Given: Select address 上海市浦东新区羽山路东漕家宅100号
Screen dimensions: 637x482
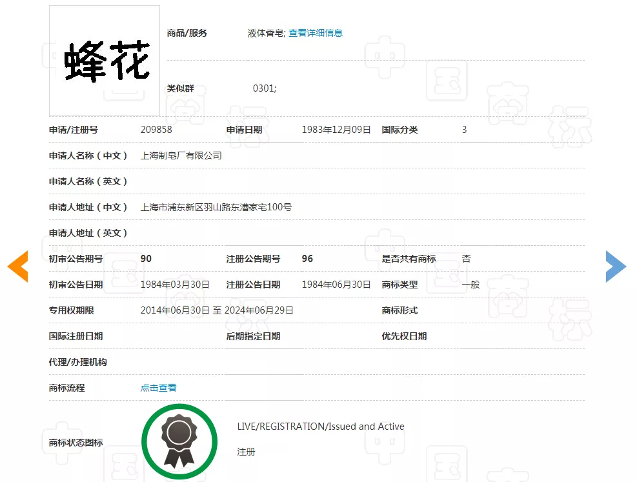Looking at the screenshot, I should [x=216, y=207].
